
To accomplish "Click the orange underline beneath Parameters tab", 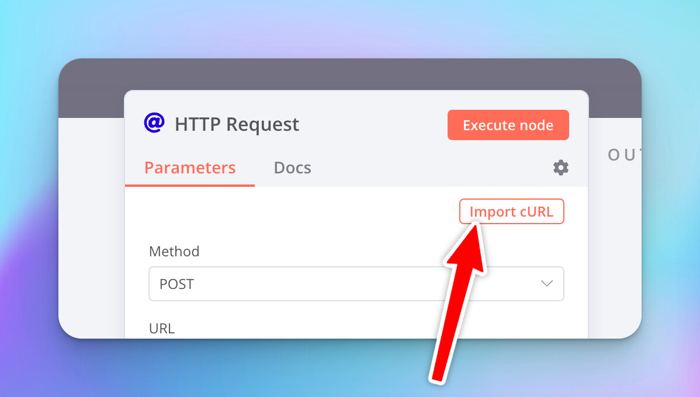I will 190,185.
